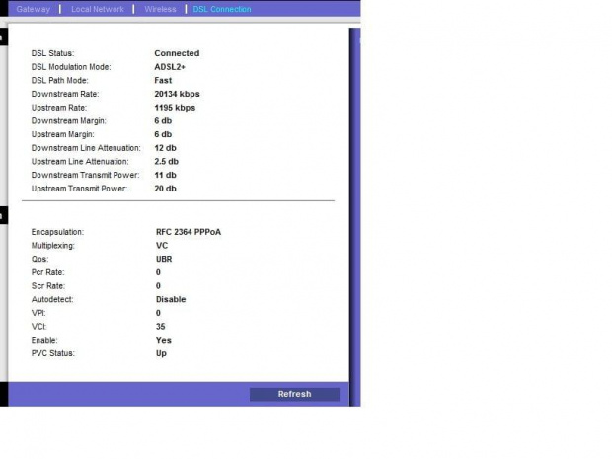Click the 'Pcr Rate:' label
The height and width of the screenshot is (459, 612).
pyautogui.click(x=48, y=272)
